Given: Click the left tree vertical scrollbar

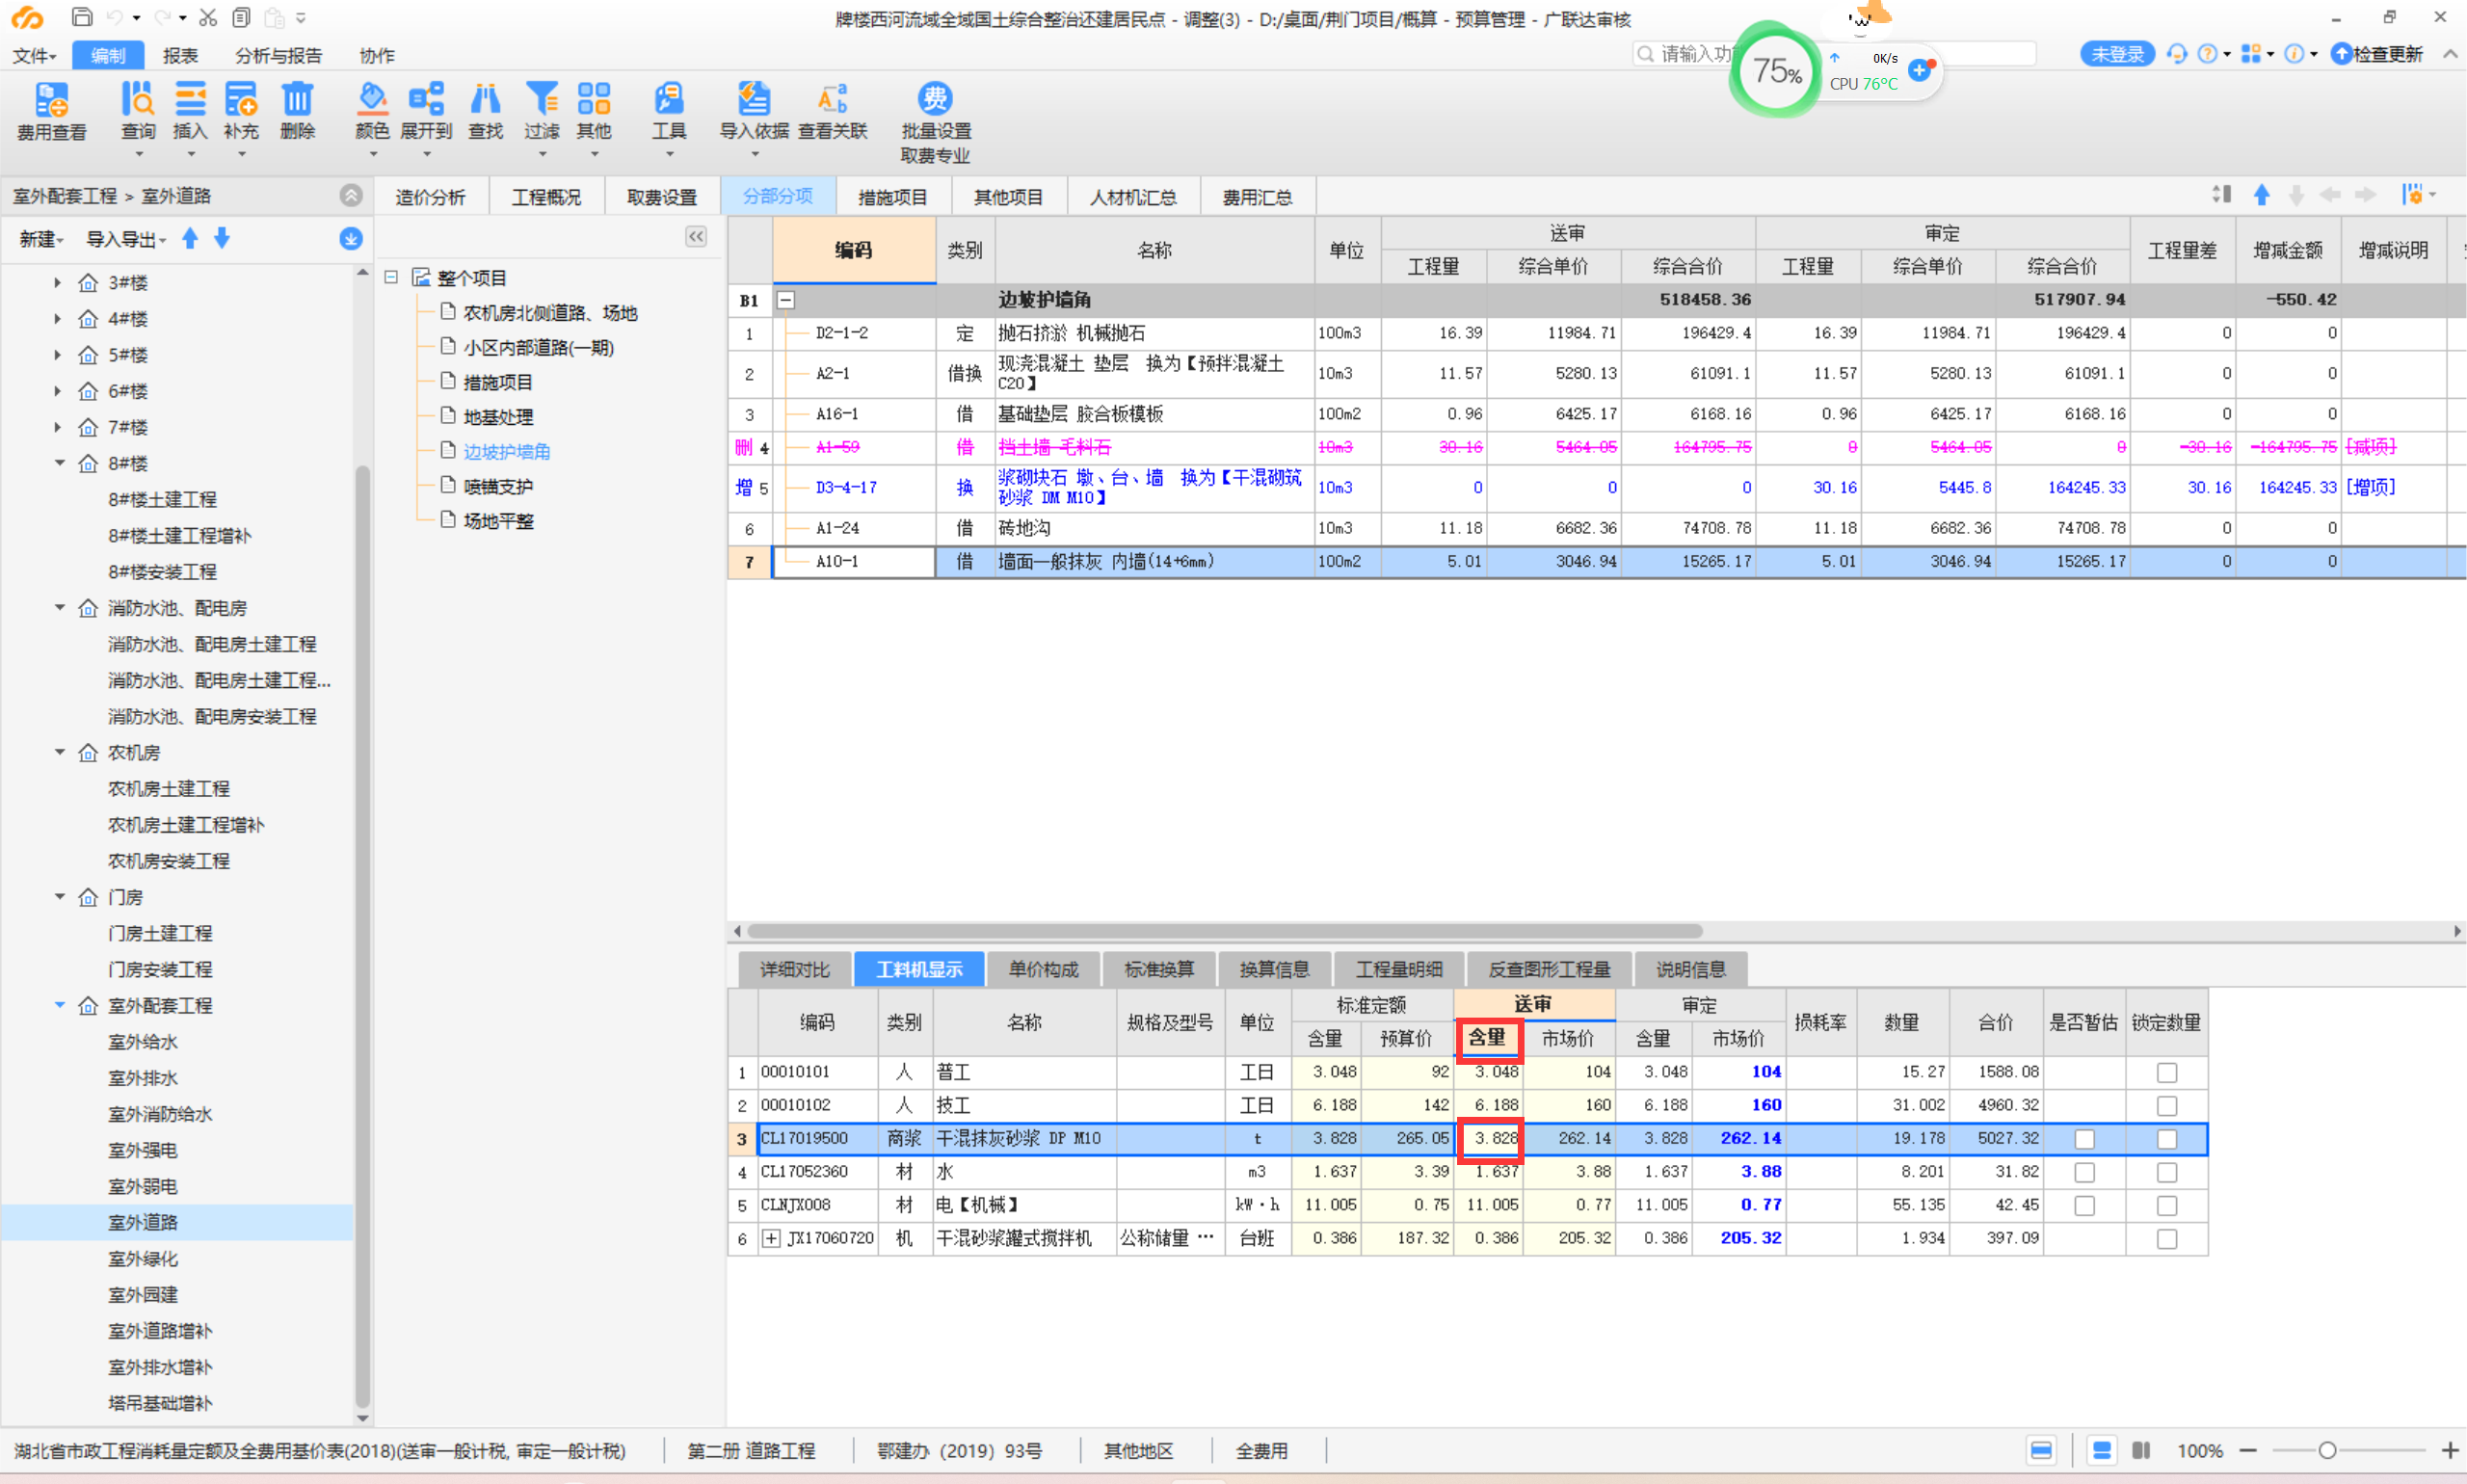Looking at the screenshot, I should coord(362,937).
